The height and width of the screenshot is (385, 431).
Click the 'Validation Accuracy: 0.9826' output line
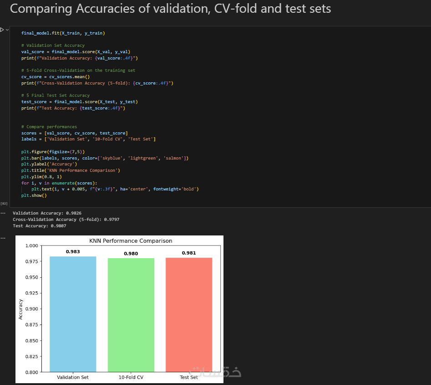[47, 213]
